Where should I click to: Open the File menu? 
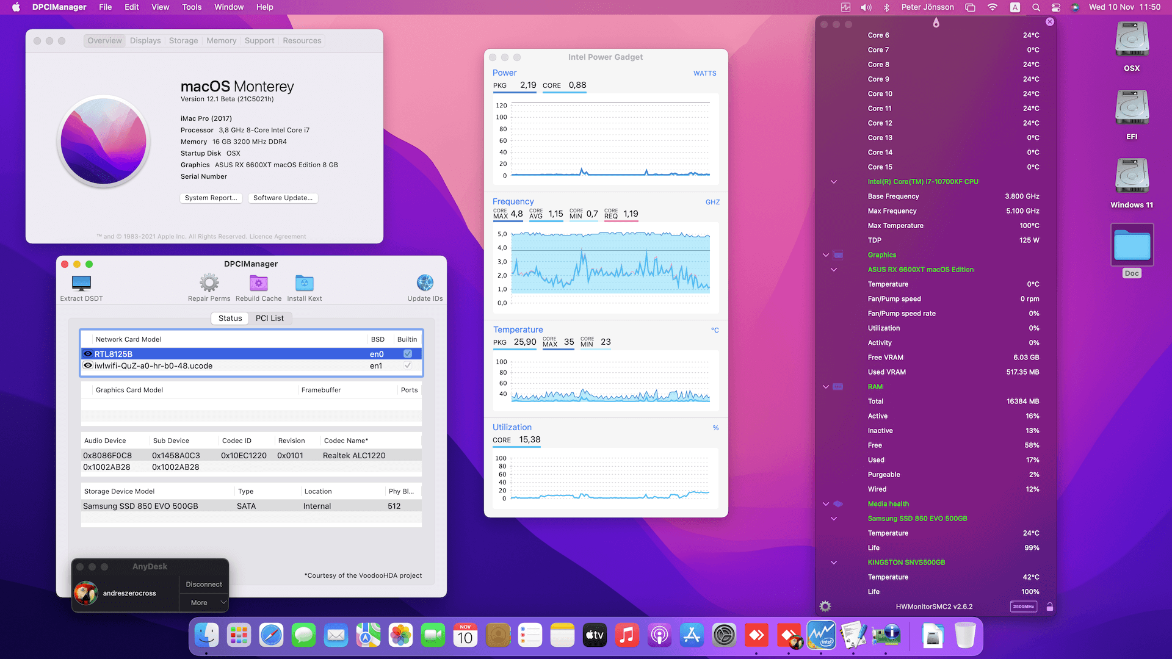(x=105, y=7)
